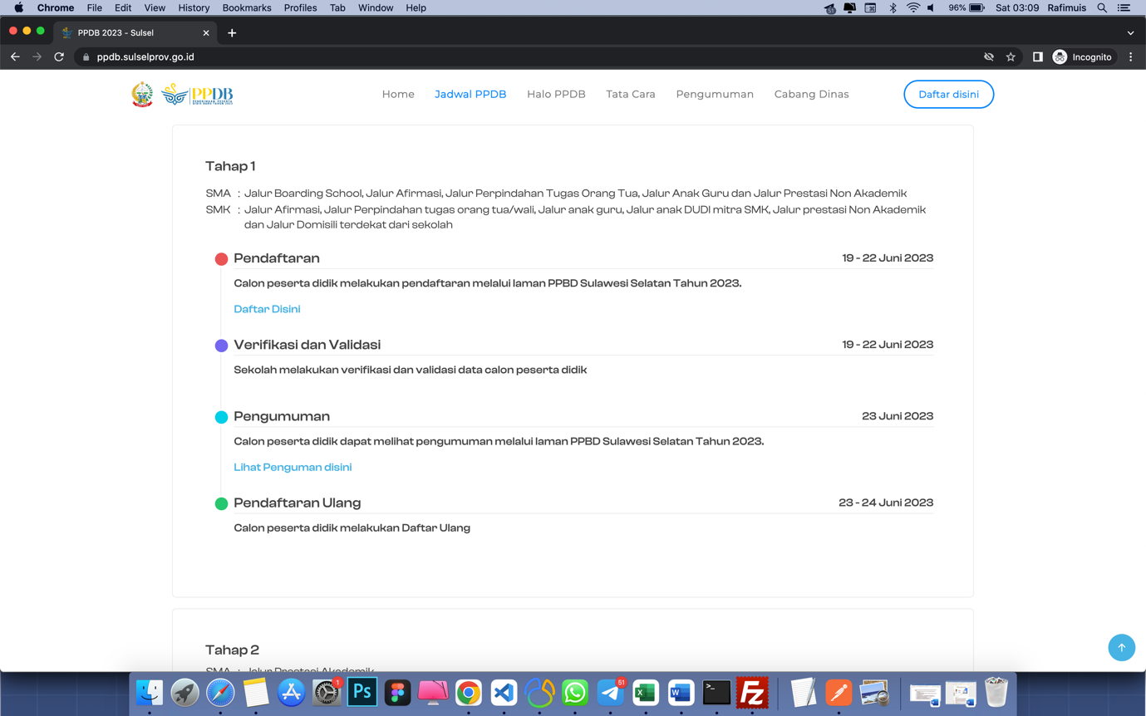Go to the Home nav item
Image resolution: width=1146 pixels, height=716 pixels.
click(398, 95)
